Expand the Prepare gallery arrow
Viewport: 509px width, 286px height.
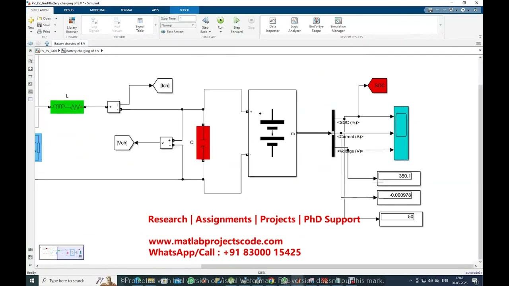[x=155, y=25]
